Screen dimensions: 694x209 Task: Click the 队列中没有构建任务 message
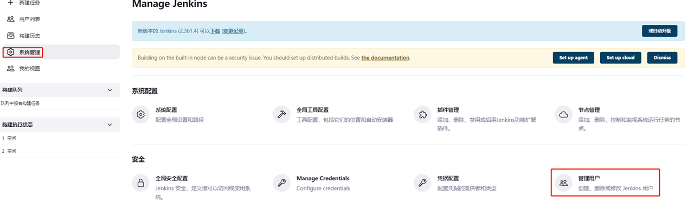20,103
